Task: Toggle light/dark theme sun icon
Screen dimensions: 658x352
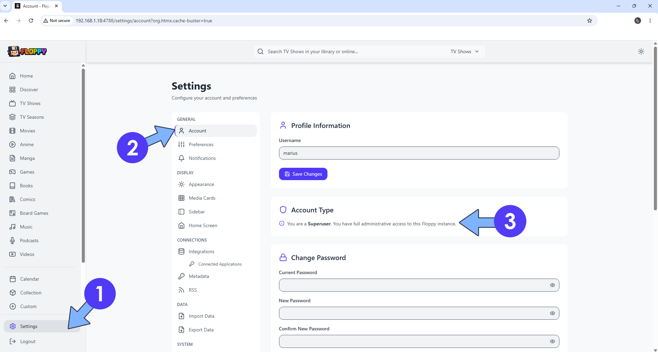Action: point(641,51)
